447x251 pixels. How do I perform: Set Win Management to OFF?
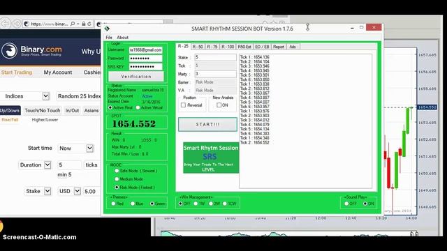click(x=180, y=204)
